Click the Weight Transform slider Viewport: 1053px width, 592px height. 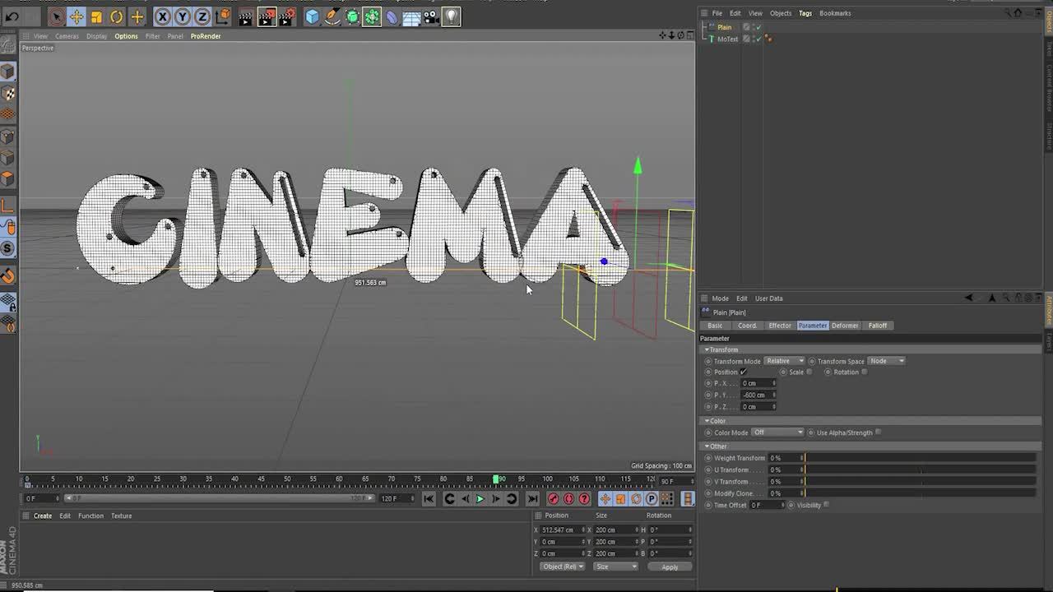point(919,458)
